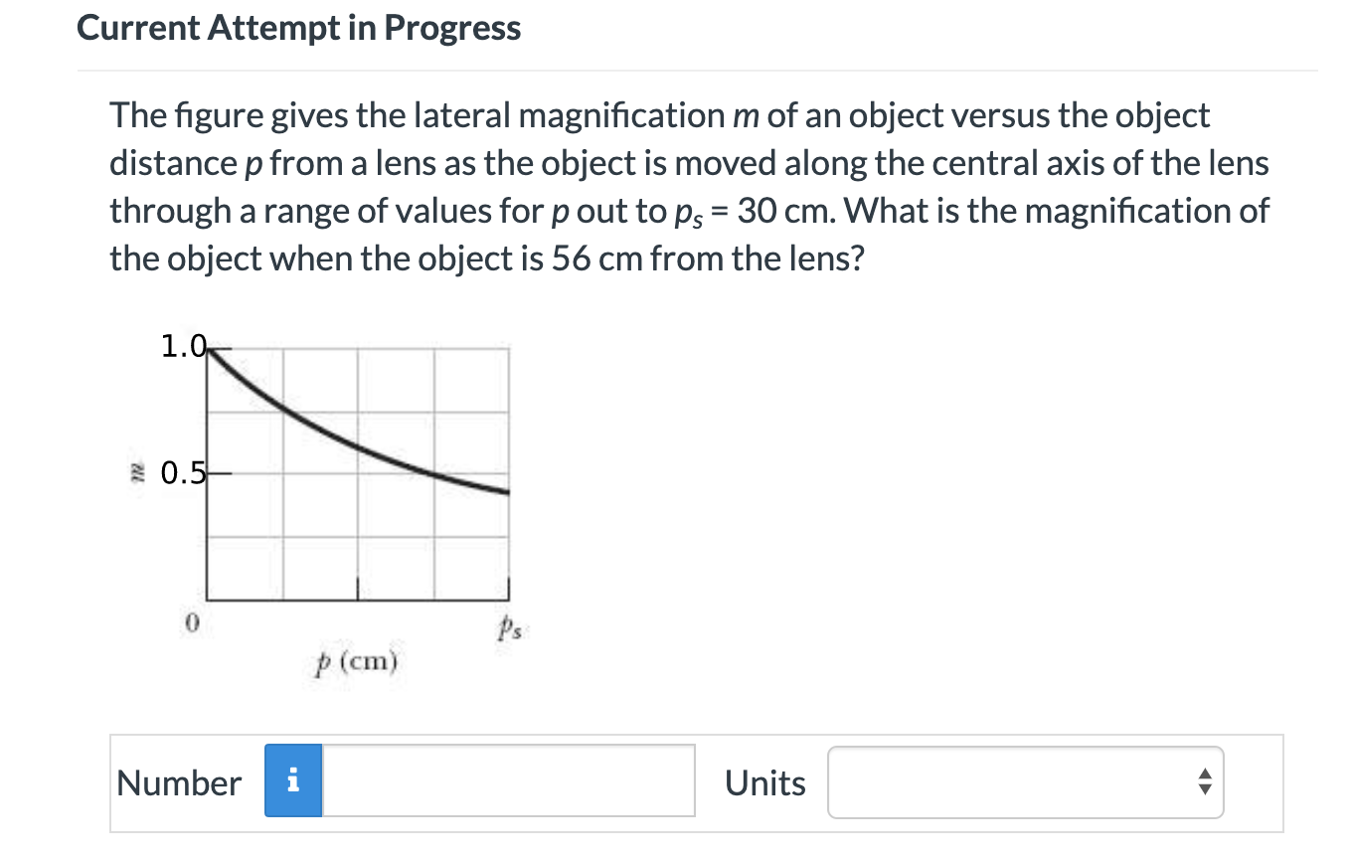Click the ps marker on the graph's x-axis
This screenshot has height=859, width=1352.
click(x=508, y=627)
